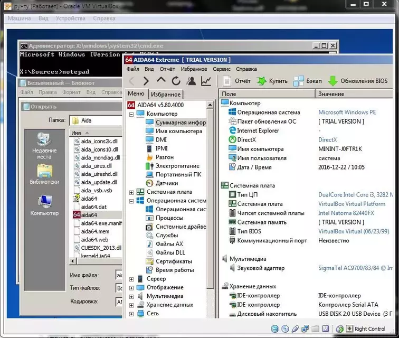Viewport: 399px width, 338px height.
Task: Open AIDA64 Избранное menu
Action: (194, 69)
